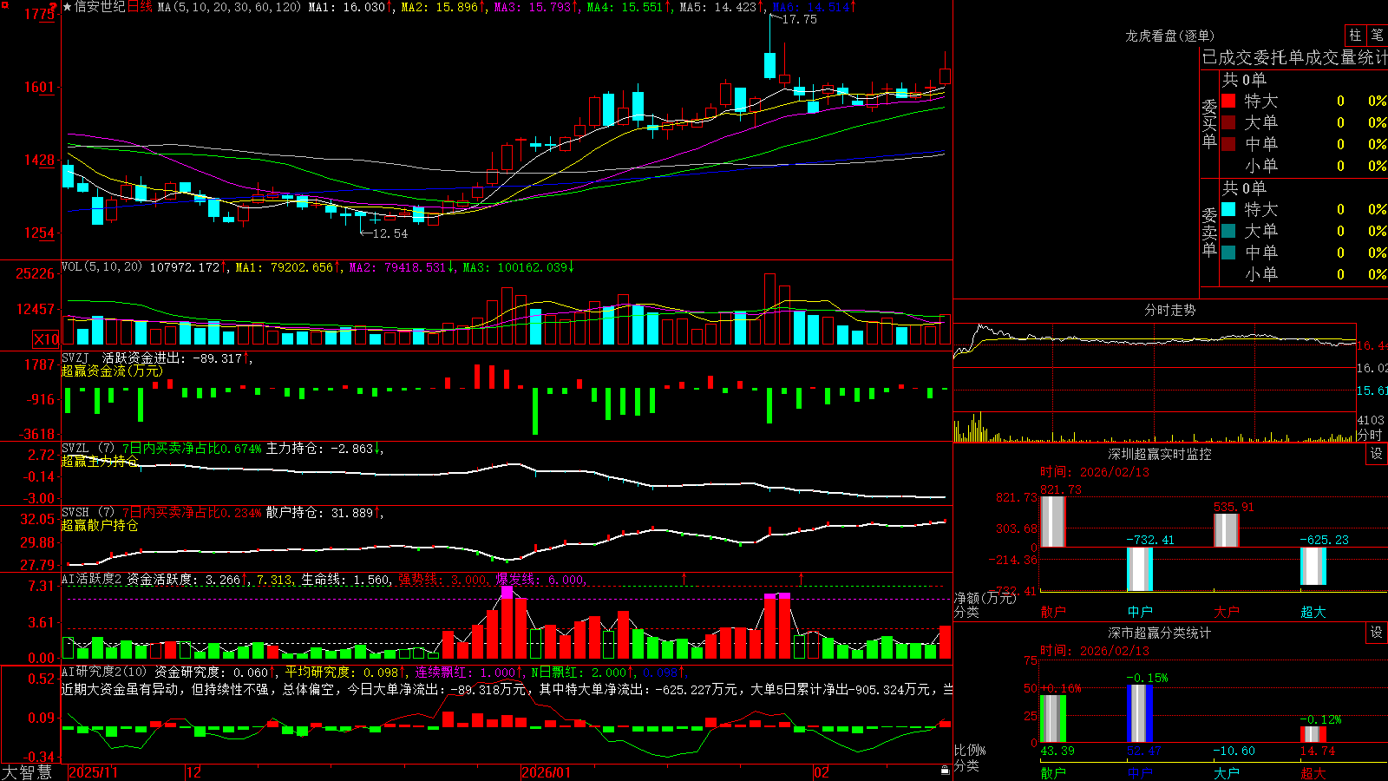
Task: Click the 深圳超赢实时监控 title
Action: pos(1160,454)
